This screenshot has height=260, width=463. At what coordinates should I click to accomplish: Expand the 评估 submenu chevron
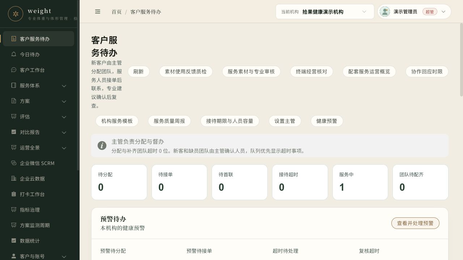click(x=64, y=117)
